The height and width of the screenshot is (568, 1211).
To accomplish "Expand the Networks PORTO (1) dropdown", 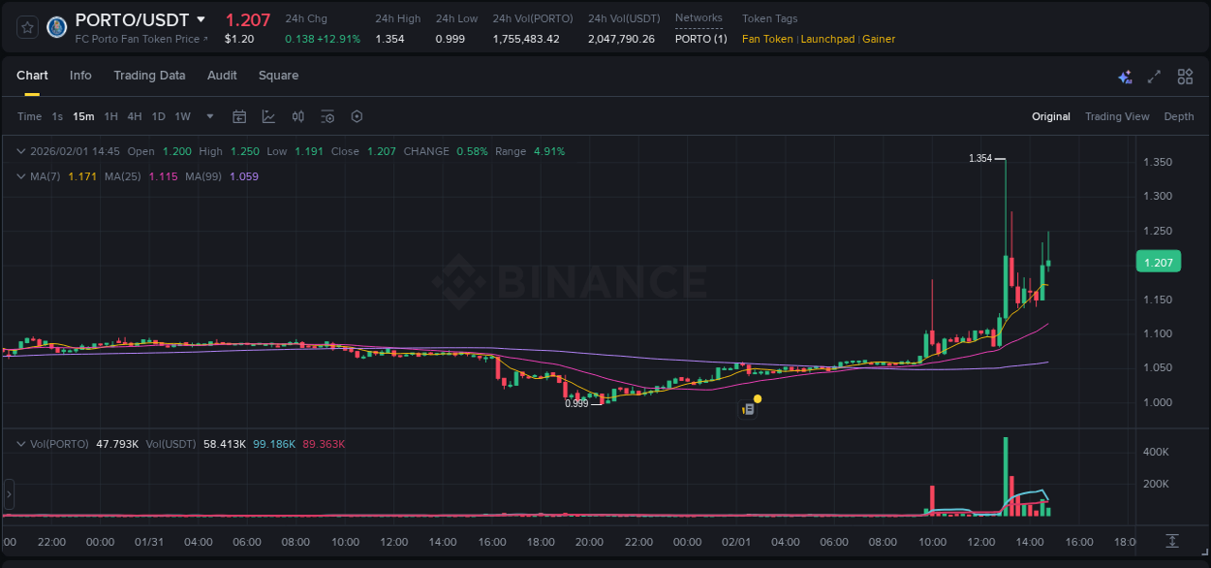I will (x=700, y=39).
